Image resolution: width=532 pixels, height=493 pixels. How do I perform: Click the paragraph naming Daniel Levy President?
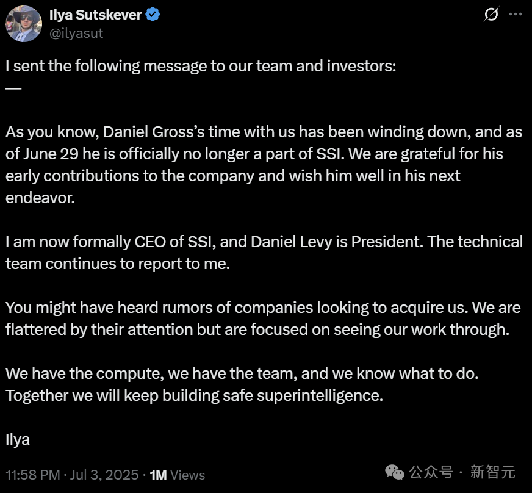pos(264,253)
